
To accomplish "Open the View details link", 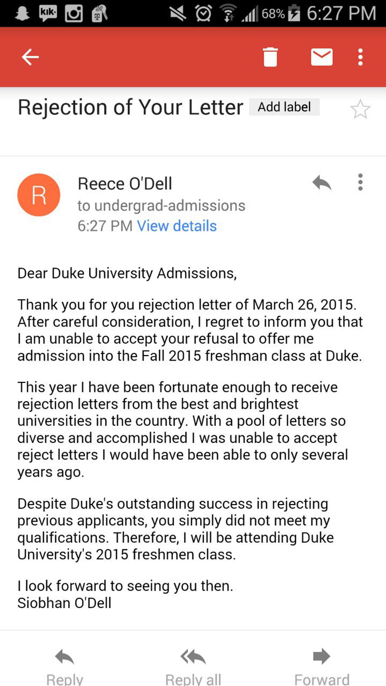I will pyautogui.click(x=176, y=226).
